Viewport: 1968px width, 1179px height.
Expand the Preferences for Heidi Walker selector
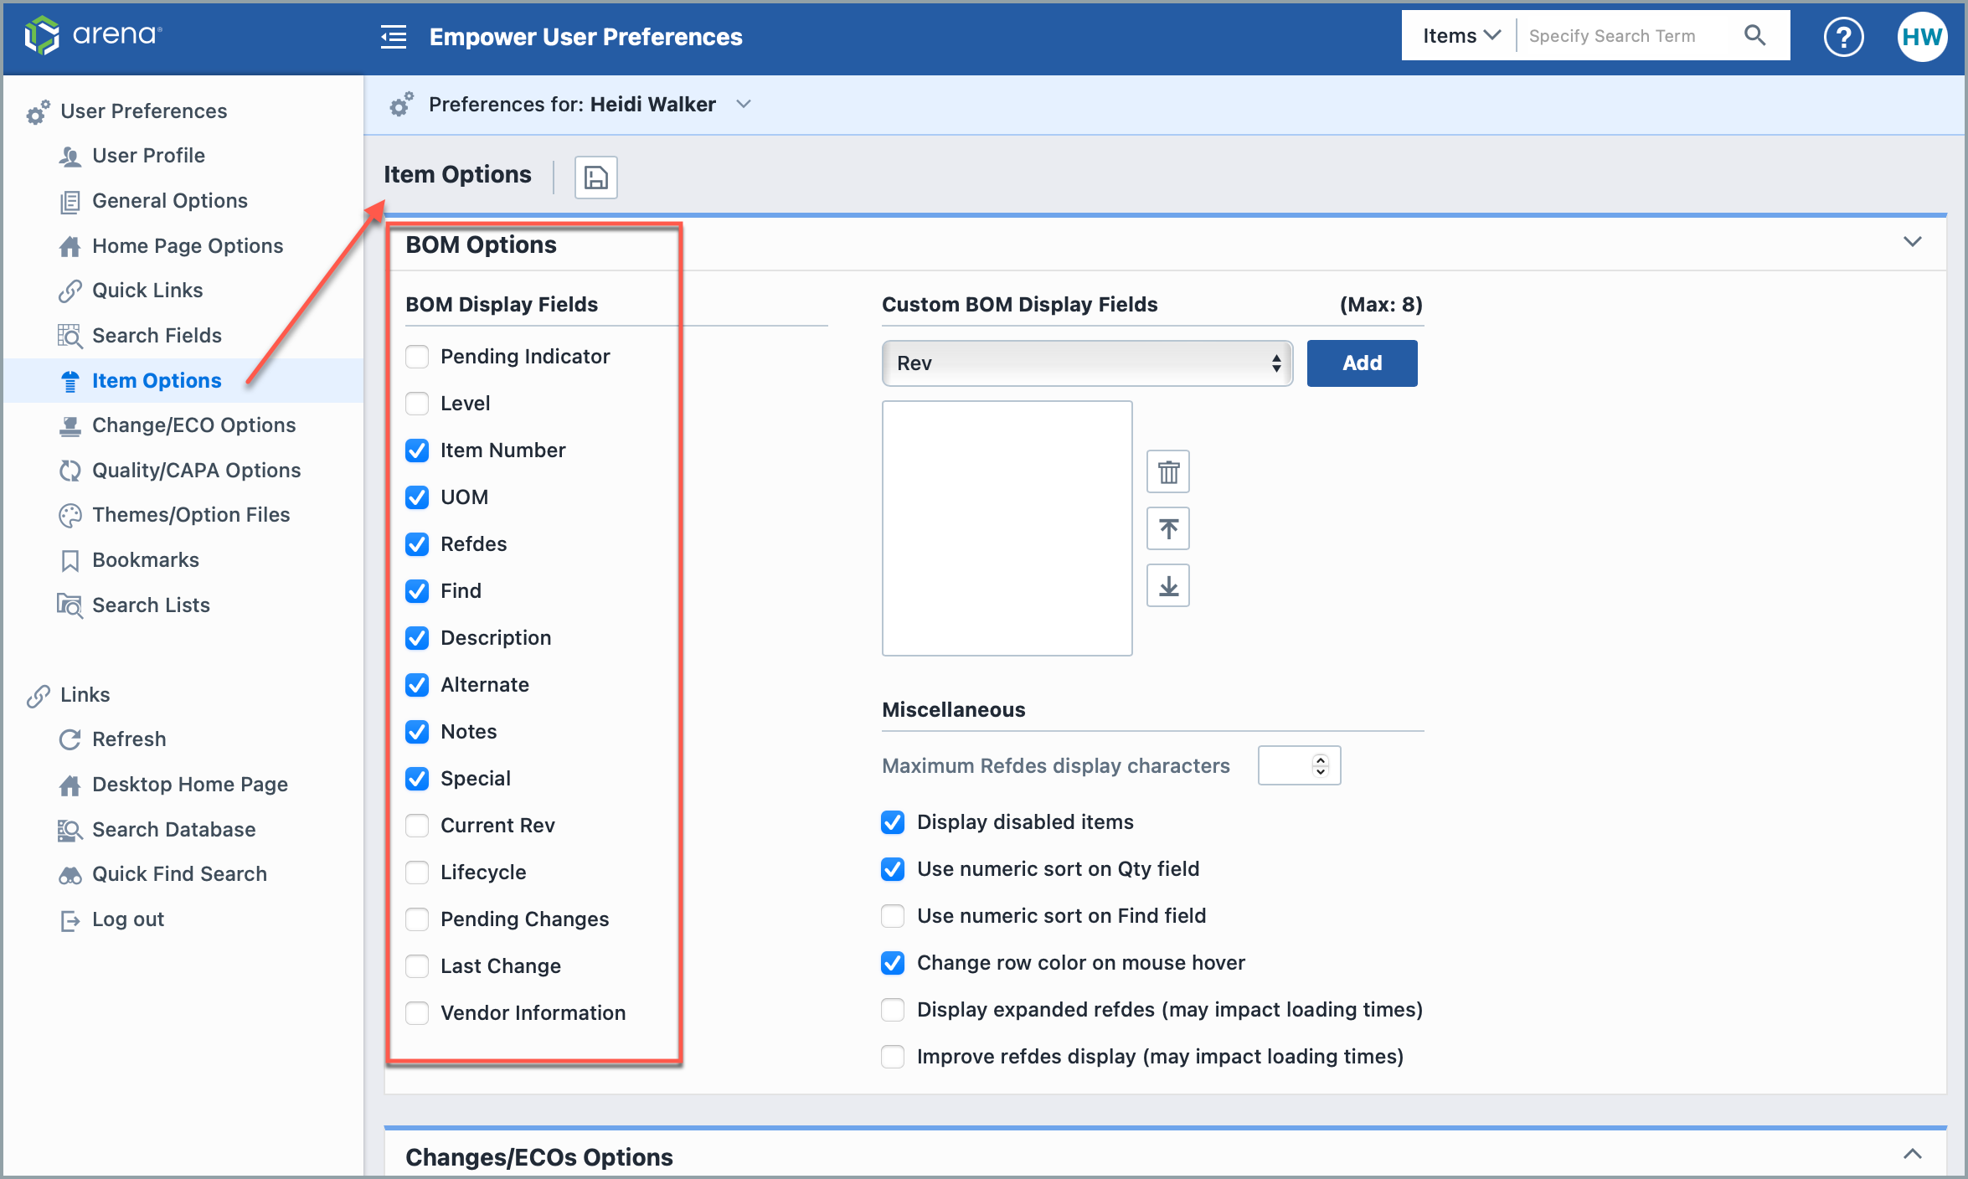743,104
